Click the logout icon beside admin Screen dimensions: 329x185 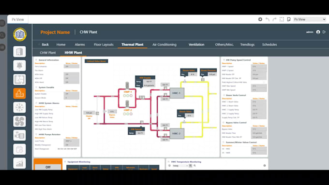(x=324, y=32)
